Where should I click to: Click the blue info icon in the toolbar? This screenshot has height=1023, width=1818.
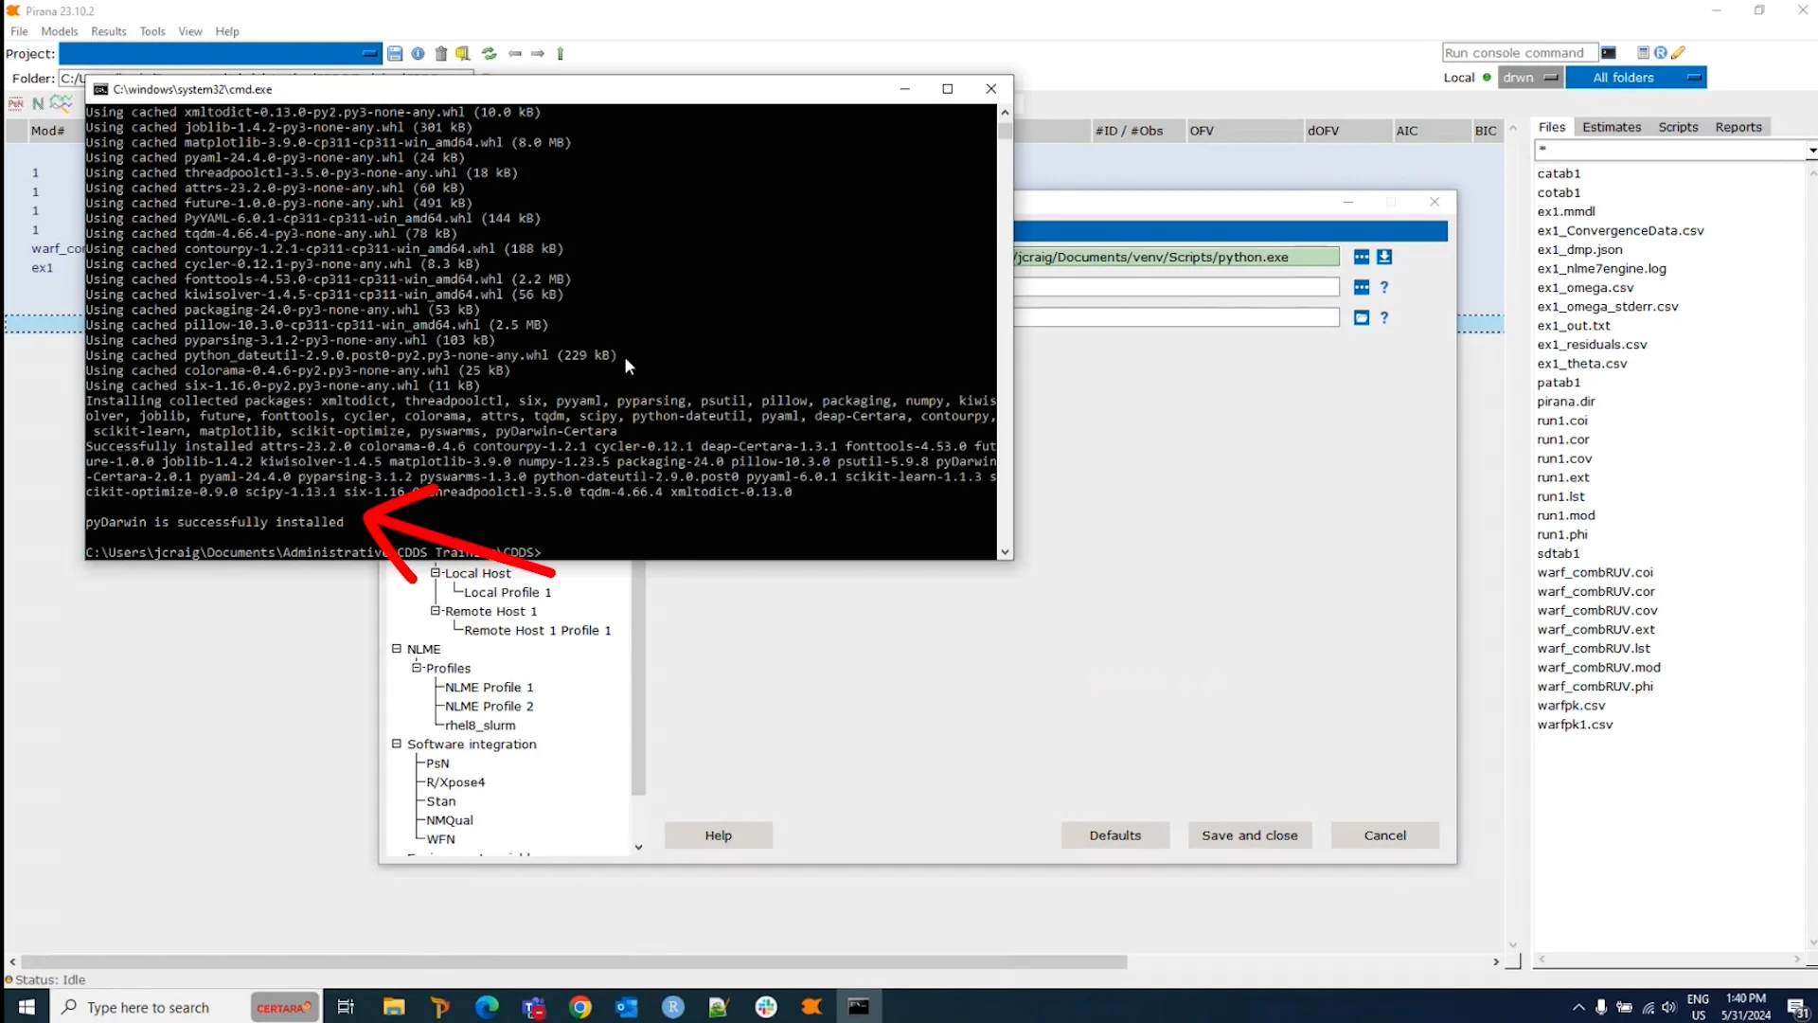coord(418,53)
